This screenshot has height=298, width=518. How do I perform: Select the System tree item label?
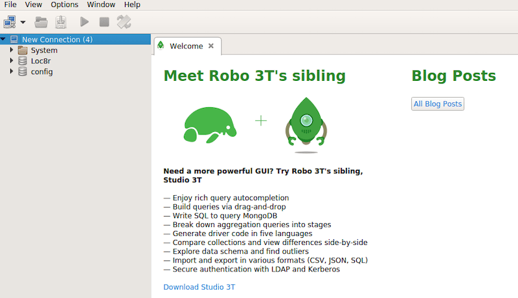click(44, 50)
